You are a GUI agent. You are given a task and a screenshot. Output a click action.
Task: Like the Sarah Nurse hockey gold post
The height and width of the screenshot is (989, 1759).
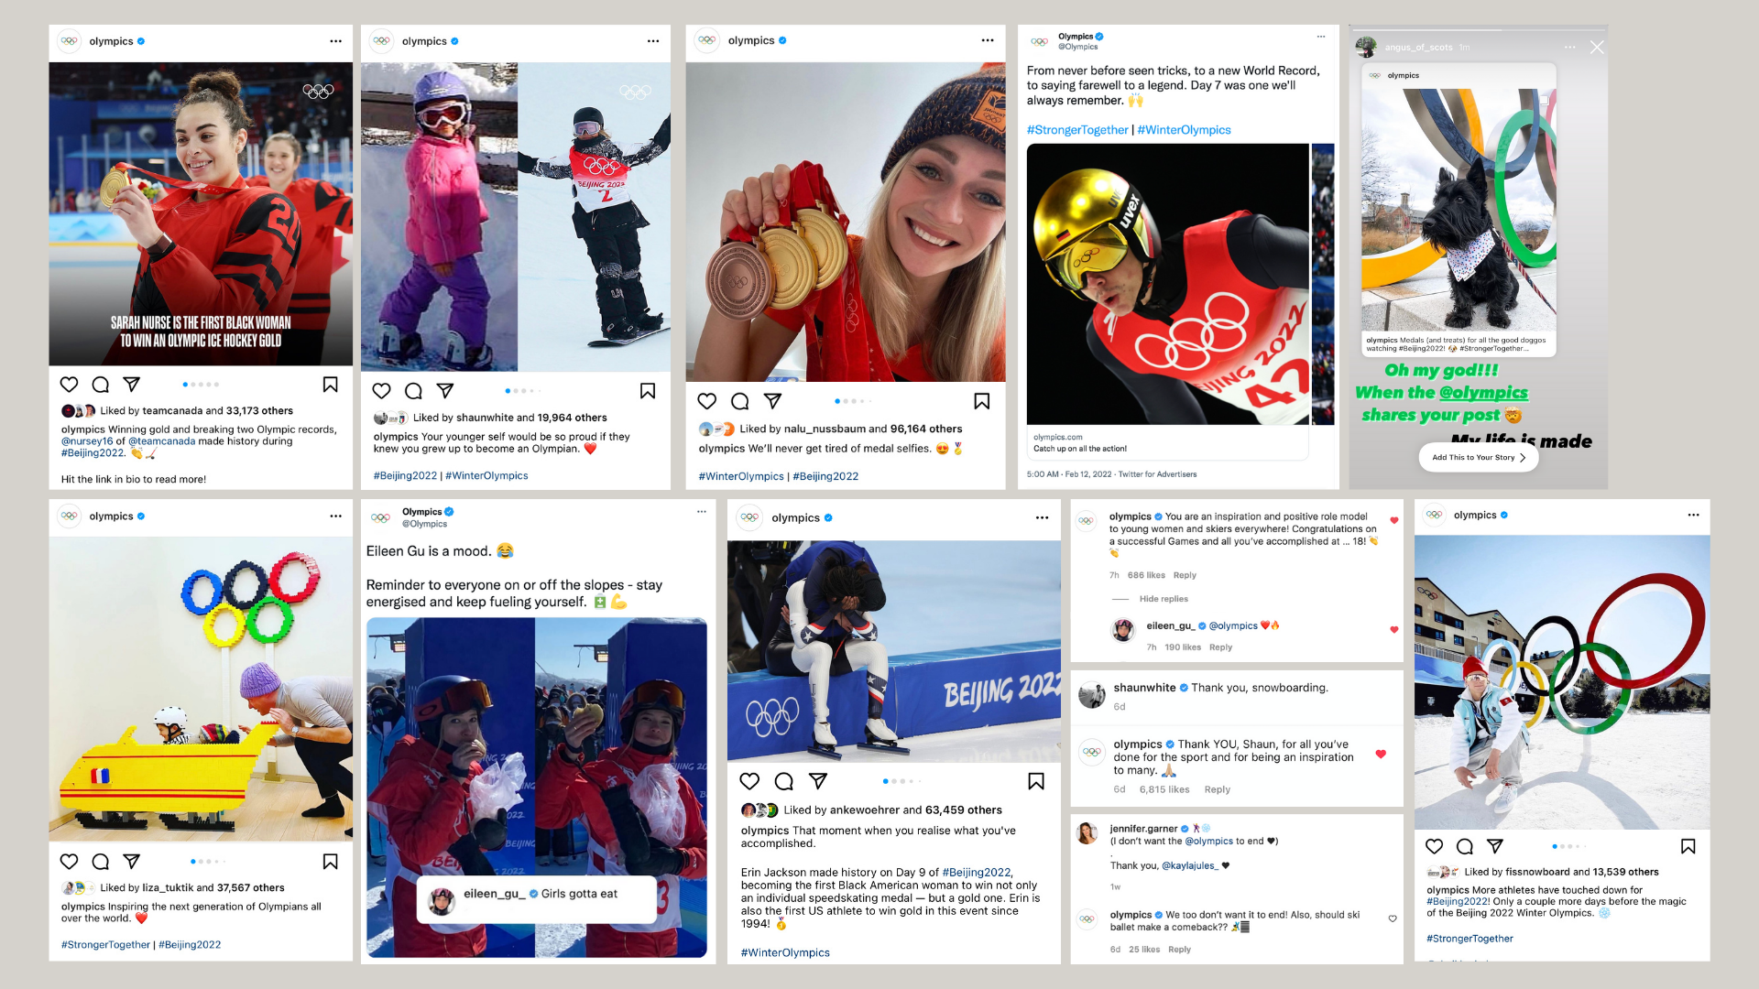pyautogui.click(x=69, y=385)
